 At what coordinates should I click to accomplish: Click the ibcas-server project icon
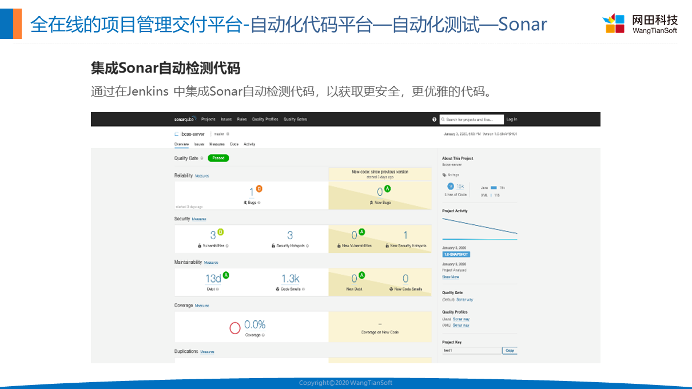point(177,134)
